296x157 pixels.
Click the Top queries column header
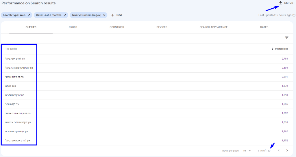11,49
